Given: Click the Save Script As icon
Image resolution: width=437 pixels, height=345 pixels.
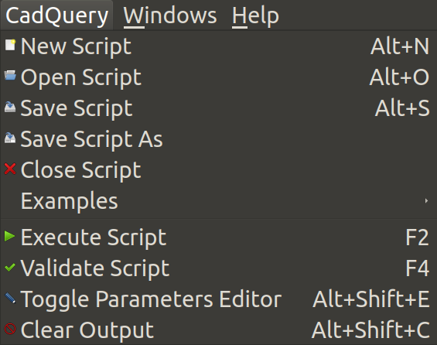Looking at the screenshot, I should coord(10,138).
